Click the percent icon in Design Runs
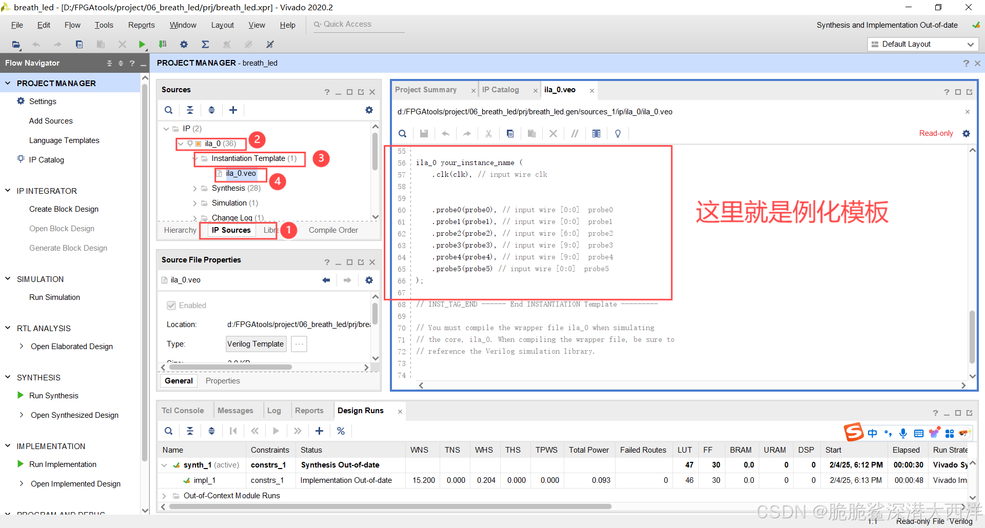The height and width of the screenshot is (528, 985). (x=341, y=431)
